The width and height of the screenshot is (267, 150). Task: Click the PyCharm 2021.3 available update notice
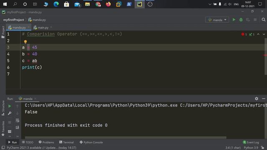tap(41, 147)
